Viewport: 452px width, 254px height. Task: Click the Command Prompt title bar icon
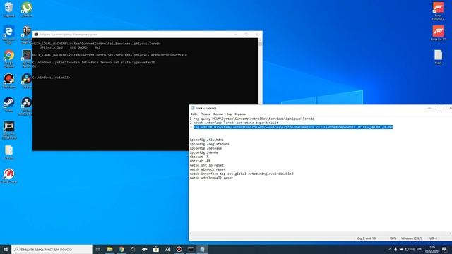[x=36, y=35]
